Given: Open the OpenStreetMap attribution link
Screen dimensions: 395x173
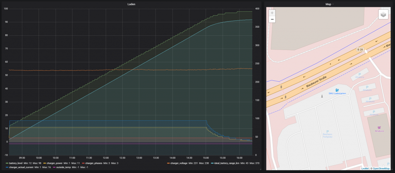Looking at the screenshot, I should [x=381, y=168].
